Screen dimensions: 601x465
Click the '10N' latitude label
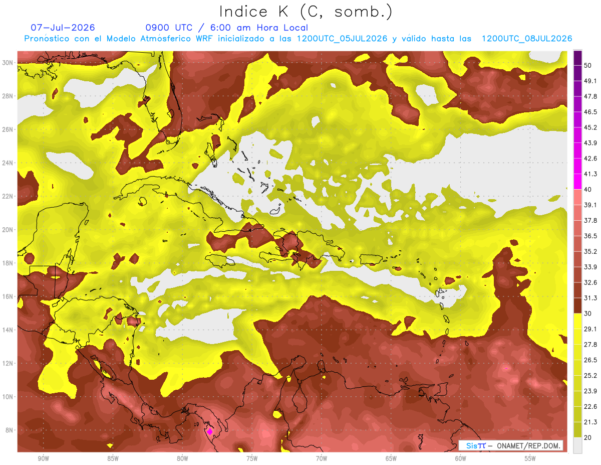[8, 397]
